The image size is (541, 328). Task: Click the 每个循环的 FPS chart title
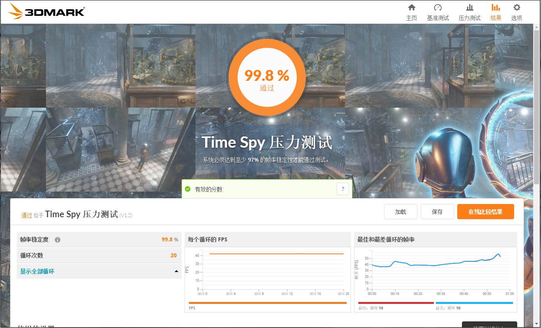(x=208, y=239)
